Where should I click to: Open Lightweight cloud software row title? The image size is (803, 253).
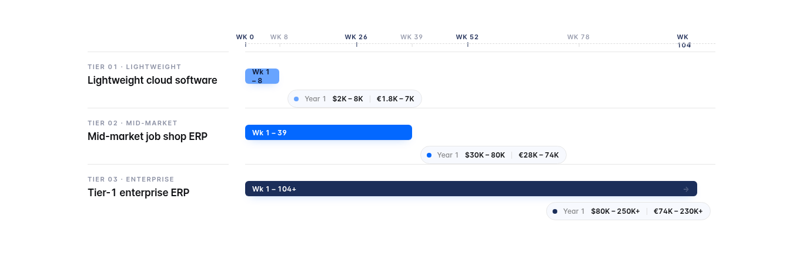point(152,80)
